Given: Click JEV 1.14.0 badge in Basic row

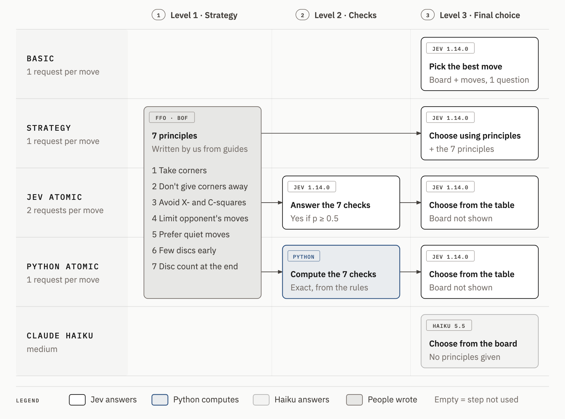Looking at the screenshot, I should (x=450, y=49).
